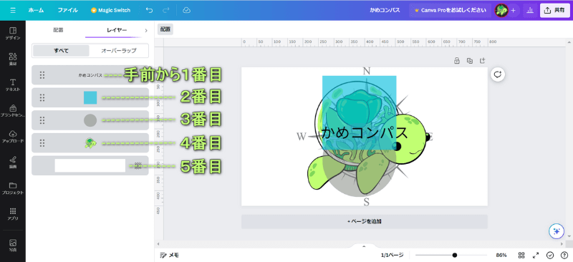Click the comment refresh bubble icon
Image resolution: width=573 pixels, height=262 pixels.
click(497, 74)
